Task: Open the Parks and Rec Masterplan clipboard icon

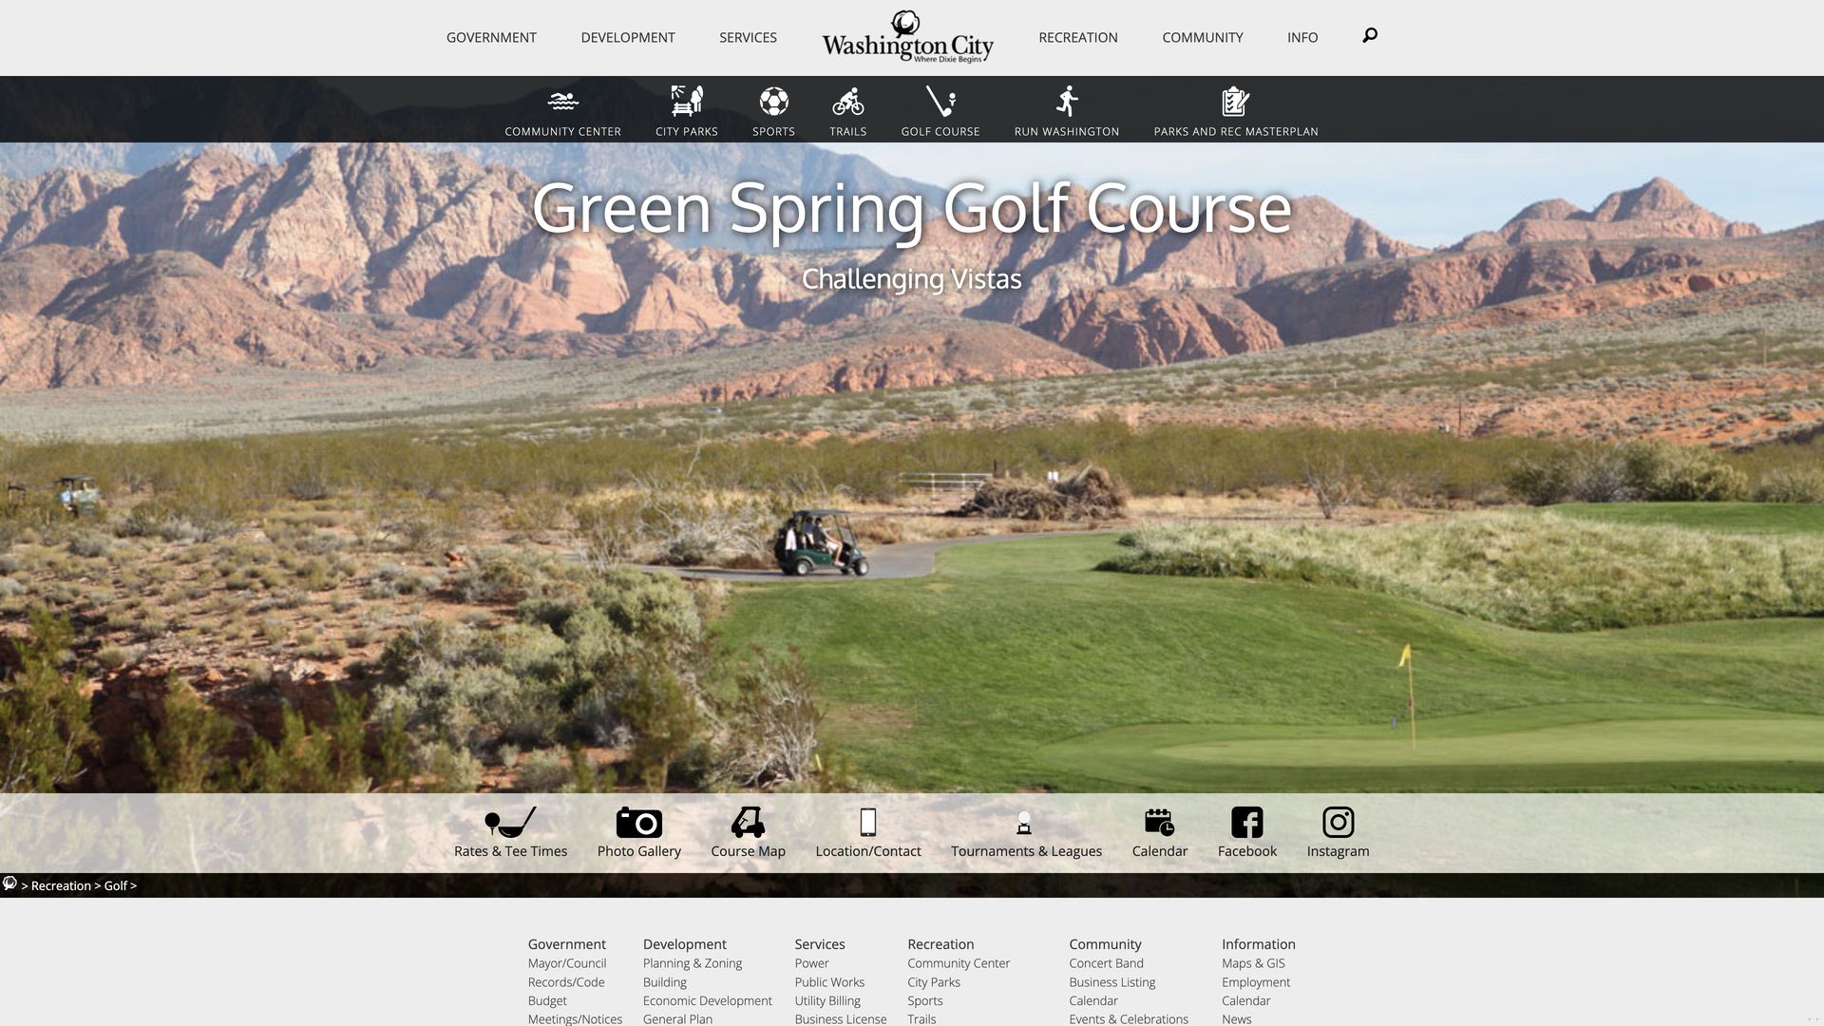Action: coord(1235,101)
